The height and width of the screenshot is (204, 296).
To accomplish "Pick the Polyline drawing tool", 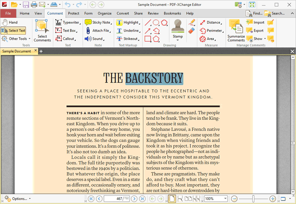I will pyautogui.click(x=156, y=30).
